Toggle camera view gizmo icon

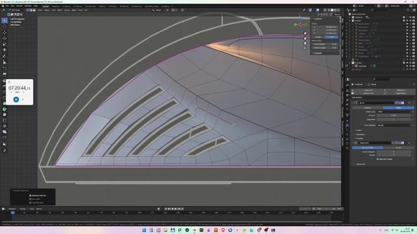coord(305,44)
